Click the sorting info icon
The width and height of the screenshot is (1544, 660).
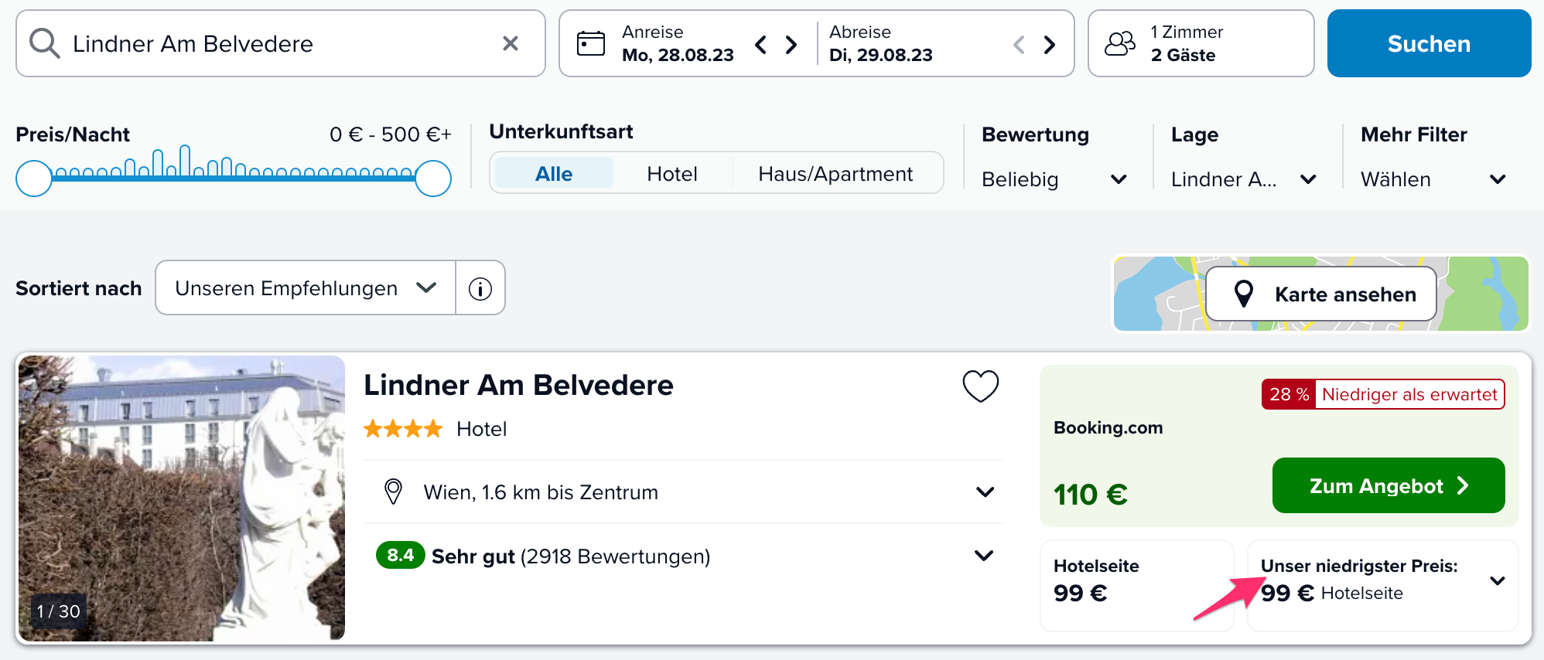pos(480,288)
